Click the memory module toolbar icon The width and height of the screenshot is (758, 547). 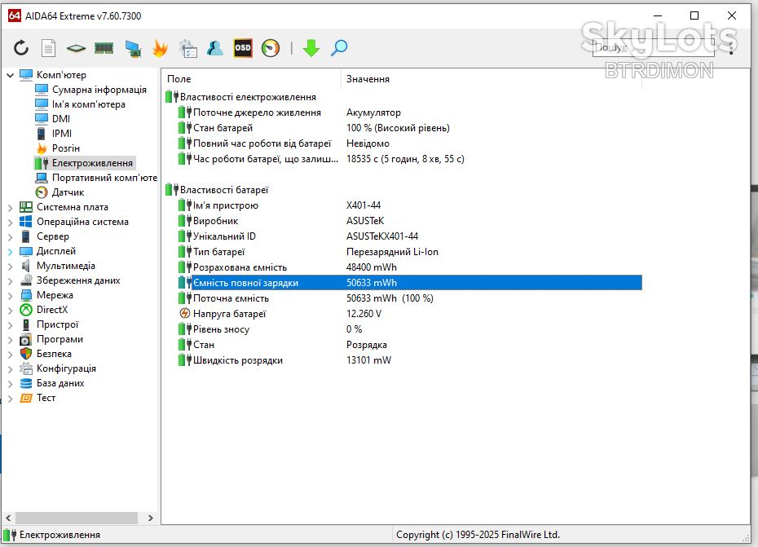coord(104,48)
